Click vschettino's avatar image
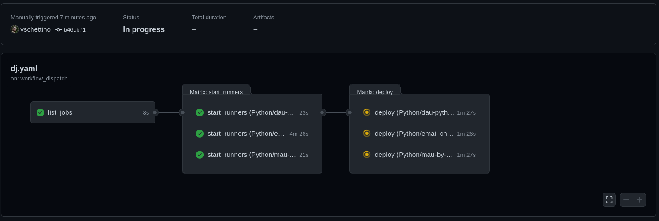Viewport: 659px width, 221px height. click(x=15, y=29)
